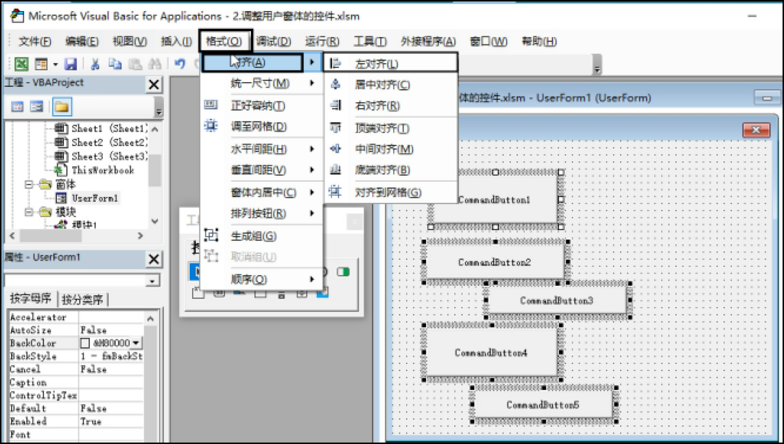Toggle Folders icon in project panel
The height and width of the screenshot is (444, 784).
pyautogui.click(x=62, y=107)
